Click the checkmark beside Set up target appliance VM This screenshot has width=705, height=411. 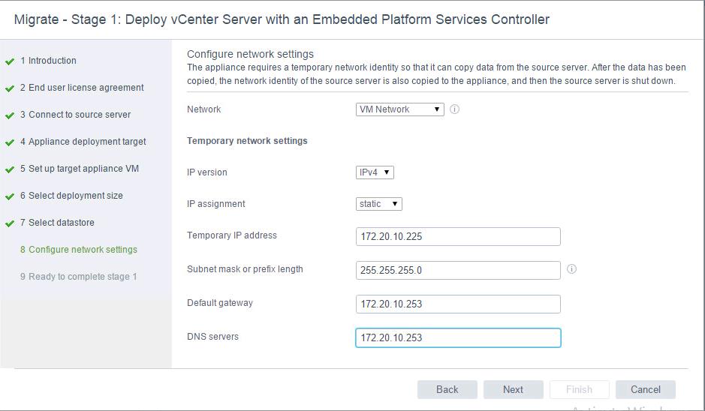pyautogui.click(x=10, y=169)
